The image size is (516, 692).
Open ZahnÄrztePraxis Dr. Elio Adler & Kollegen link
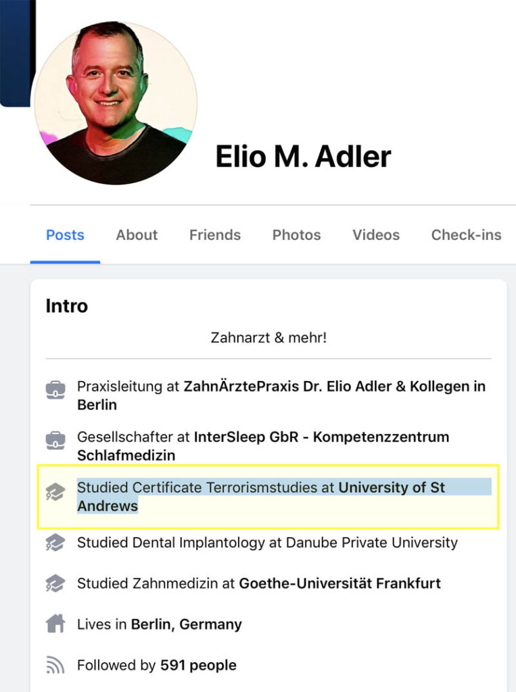tap(334, 387)
